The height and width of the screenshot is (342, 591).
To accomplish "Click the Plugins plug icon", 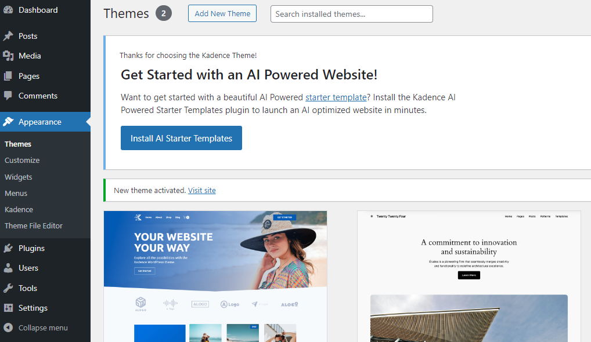I will coord(8,248).
